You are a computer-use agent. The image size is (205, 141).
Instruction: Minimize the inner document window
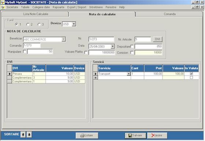click(193, 7)
